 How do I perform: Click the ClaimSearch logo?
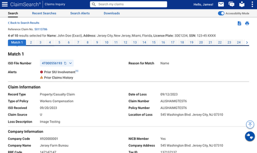pos(26,4)
